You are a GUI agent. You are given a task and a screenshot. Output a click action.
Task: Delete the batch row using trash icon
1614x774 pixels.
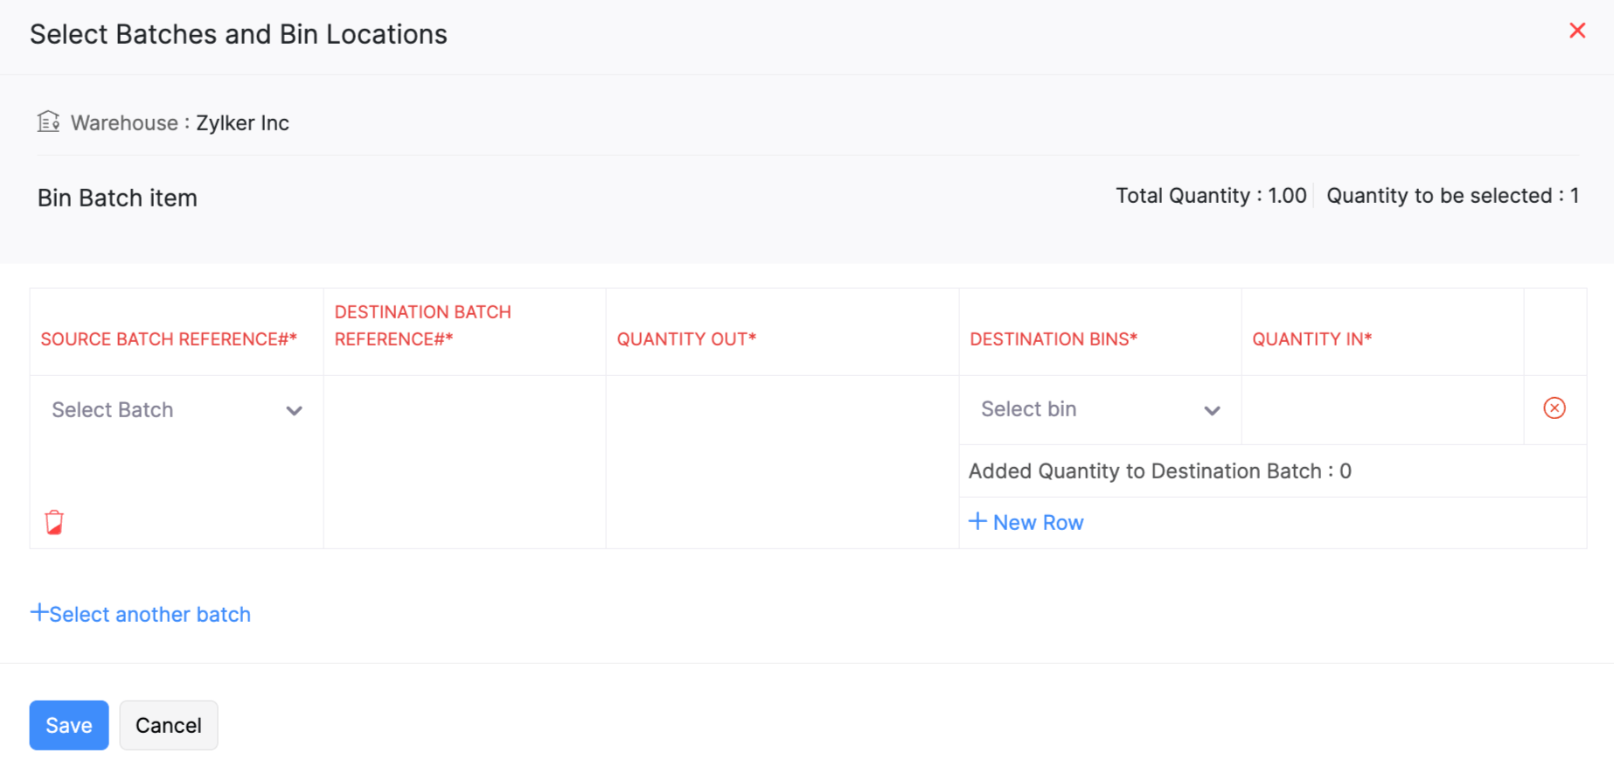pos(54,522)
